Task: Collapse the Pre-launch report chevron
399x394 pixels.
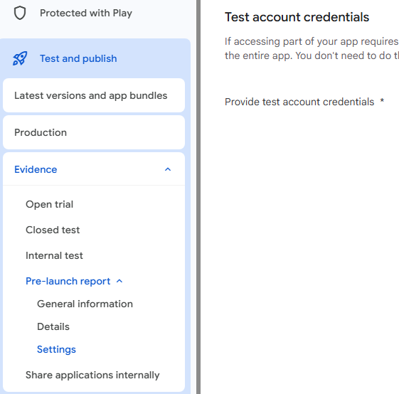Action: pos(119,281)
